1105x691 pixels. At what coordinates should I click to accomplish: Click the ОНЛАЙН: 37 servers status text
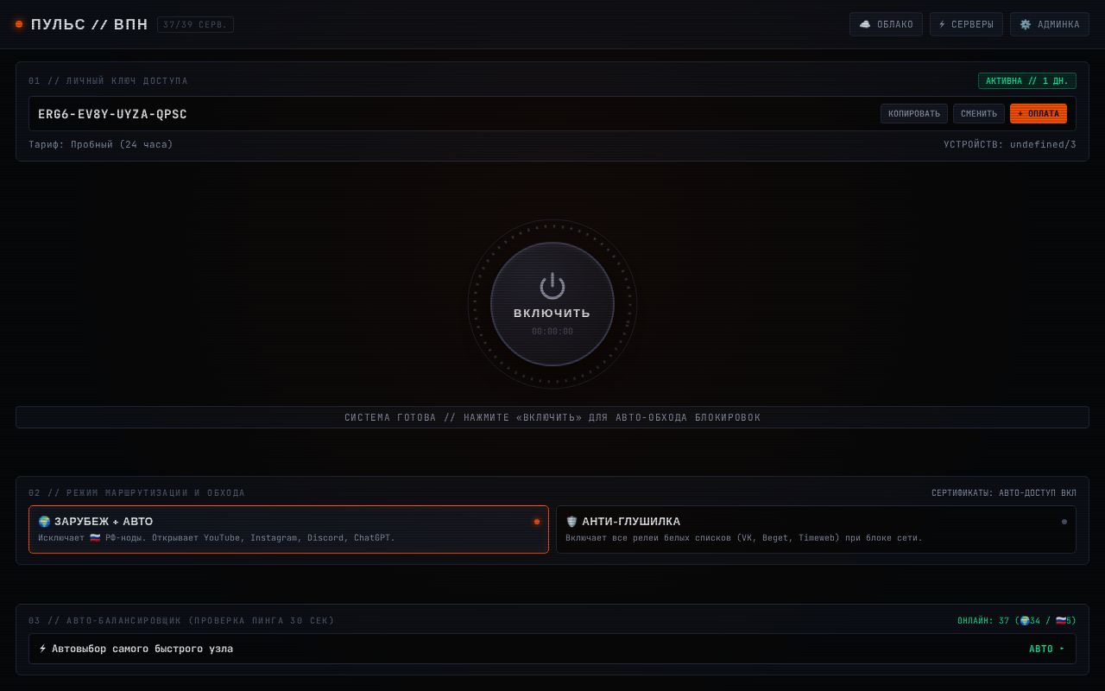(1017, 621)
